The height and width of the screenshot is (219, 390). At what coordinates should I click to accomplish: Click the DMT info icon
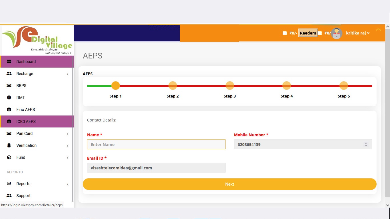tap(9, 98)
